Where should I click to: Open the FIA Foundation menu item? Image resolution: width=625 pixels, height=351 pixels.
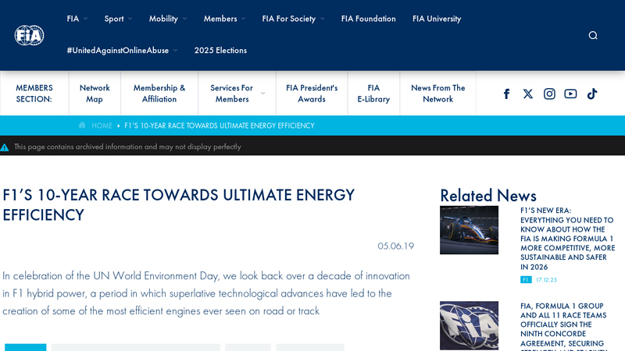pyautogui.click(x=368, y=19)
